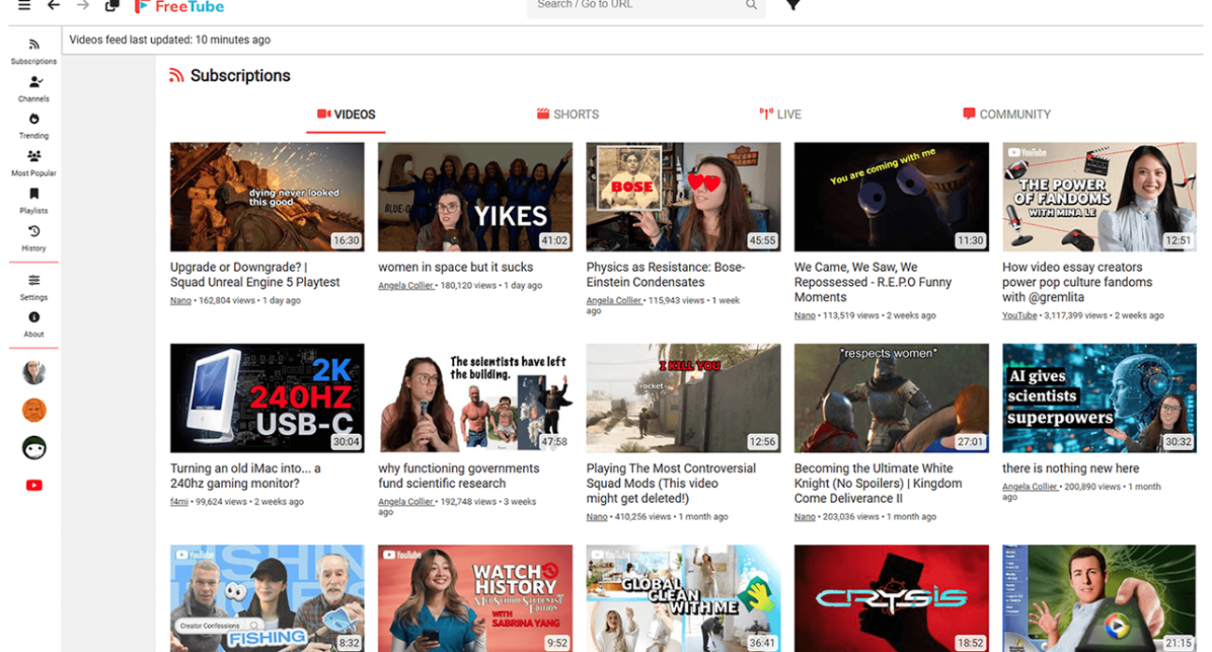Click the search filter funnel icon
The height and width of the screenshot is (652, 1212).
(x=793, y=7)
